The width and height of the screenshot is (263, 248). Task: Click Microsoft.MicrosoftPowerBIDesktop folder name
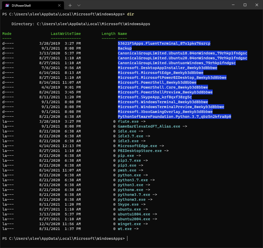172,78
